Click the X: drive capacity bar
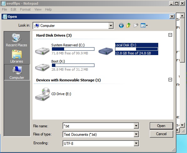Image resolution: width=187 pixels, height=153 pixels. coord(73,65)
